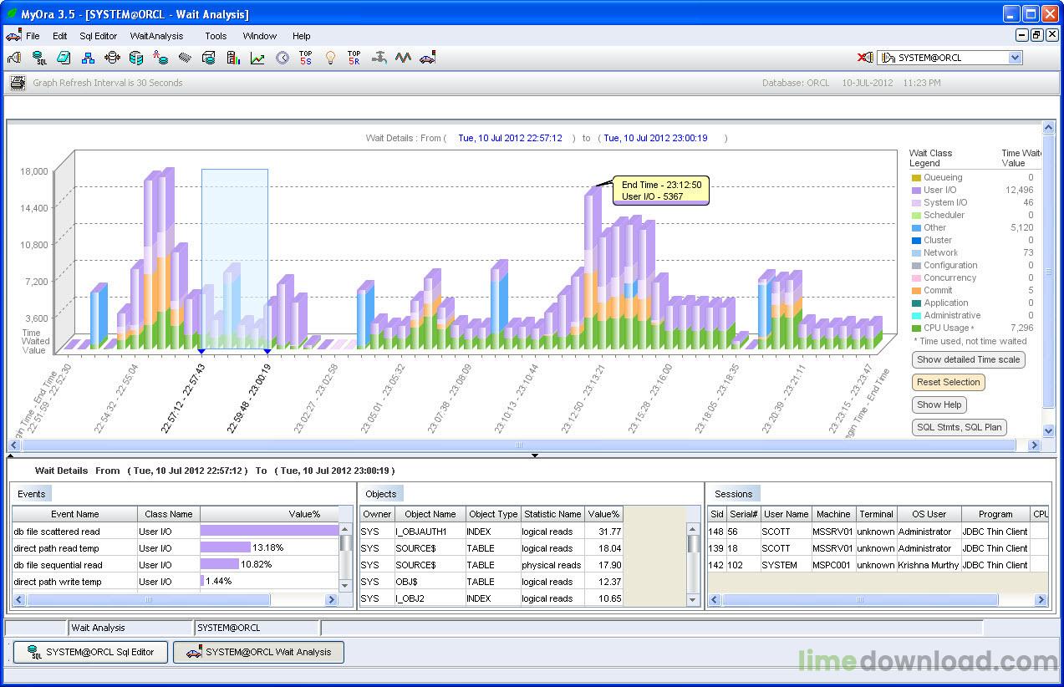Click the User I/O purple legend swatch
This screenshot has height=687, width=1064.
click(916, 191)
